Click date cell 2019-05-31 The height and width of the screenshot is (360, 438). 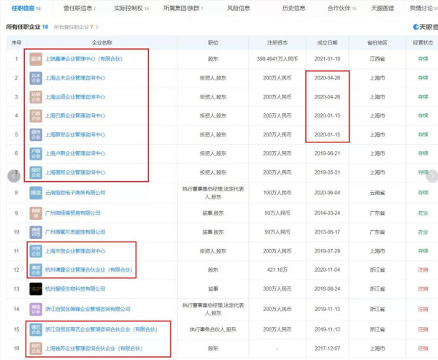327,172
